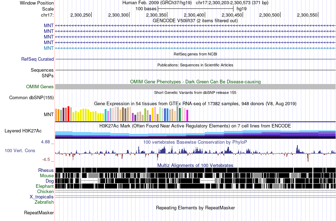Click the RepeatMasker track label
The image size is (336, 221).
click(x=39, y=213)
